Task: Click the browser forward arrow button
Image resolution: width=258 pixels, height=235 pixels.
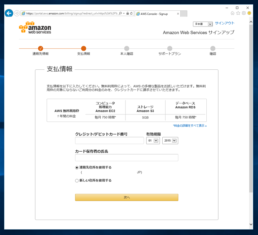Action: pyautogui.click(x=17, y=13)
